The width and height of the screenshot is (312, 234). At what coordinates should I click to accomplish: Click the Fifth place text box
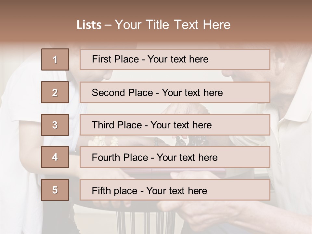175,190
